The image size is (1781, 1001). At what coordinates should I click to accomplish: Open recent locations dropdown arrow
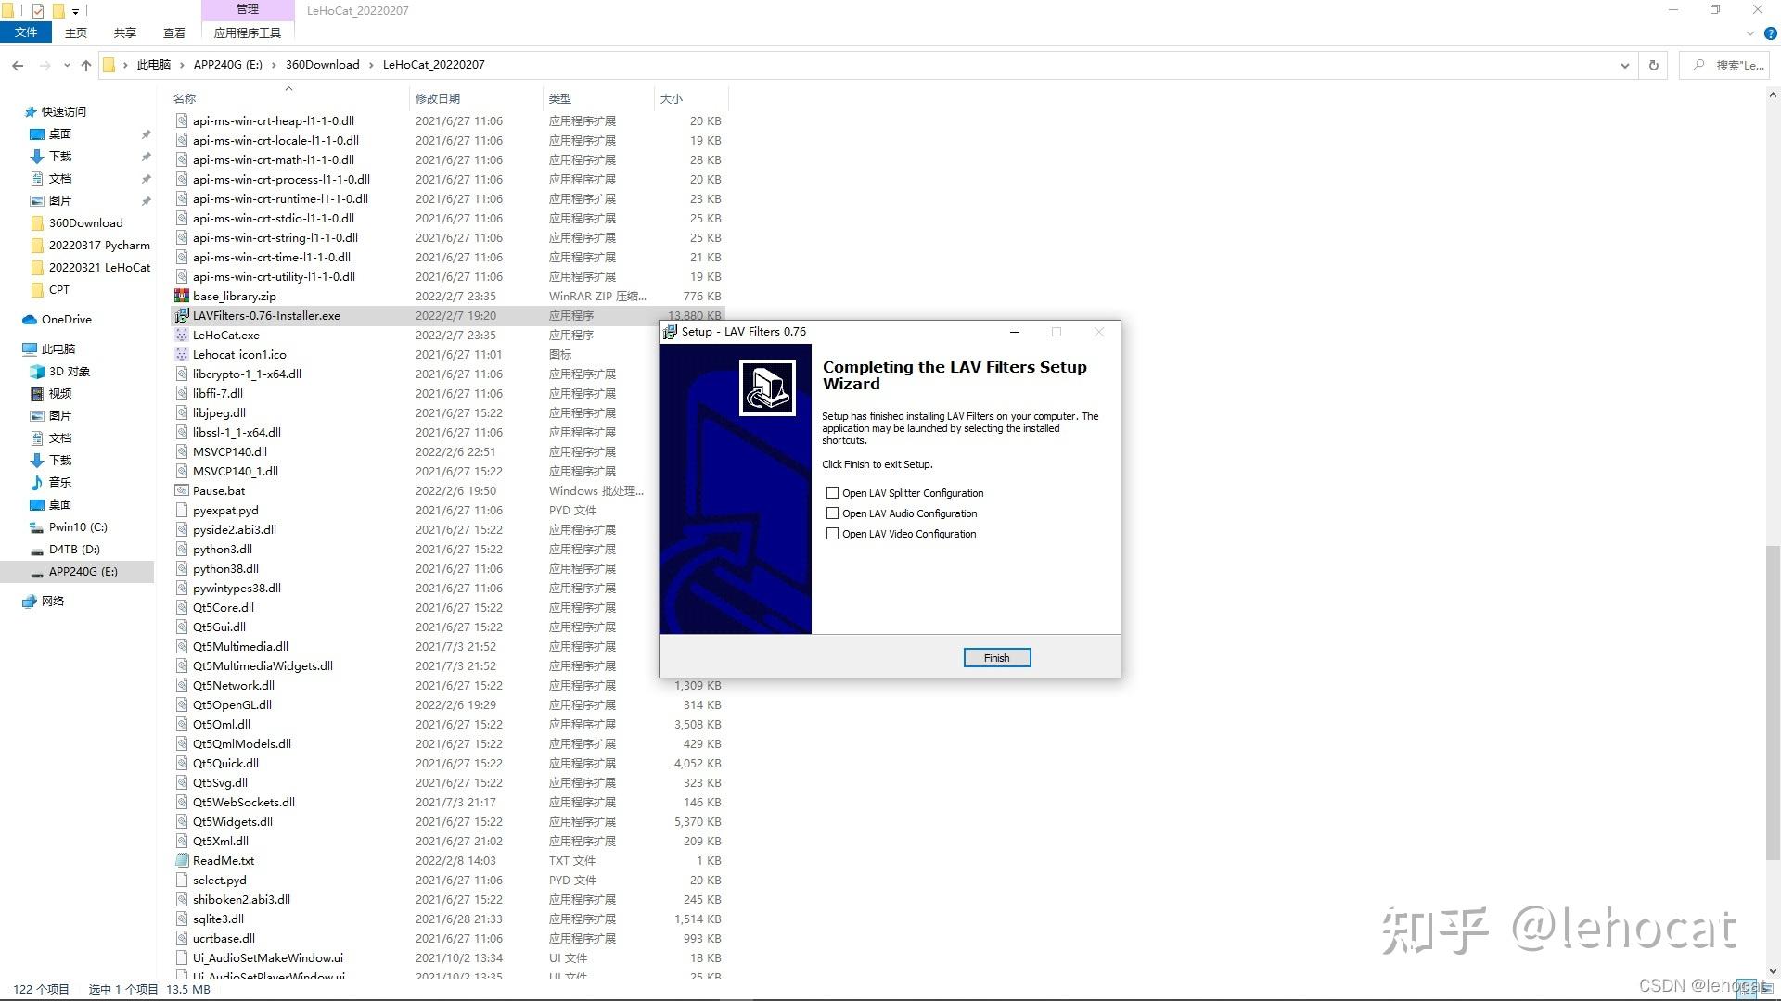[67, 65]
